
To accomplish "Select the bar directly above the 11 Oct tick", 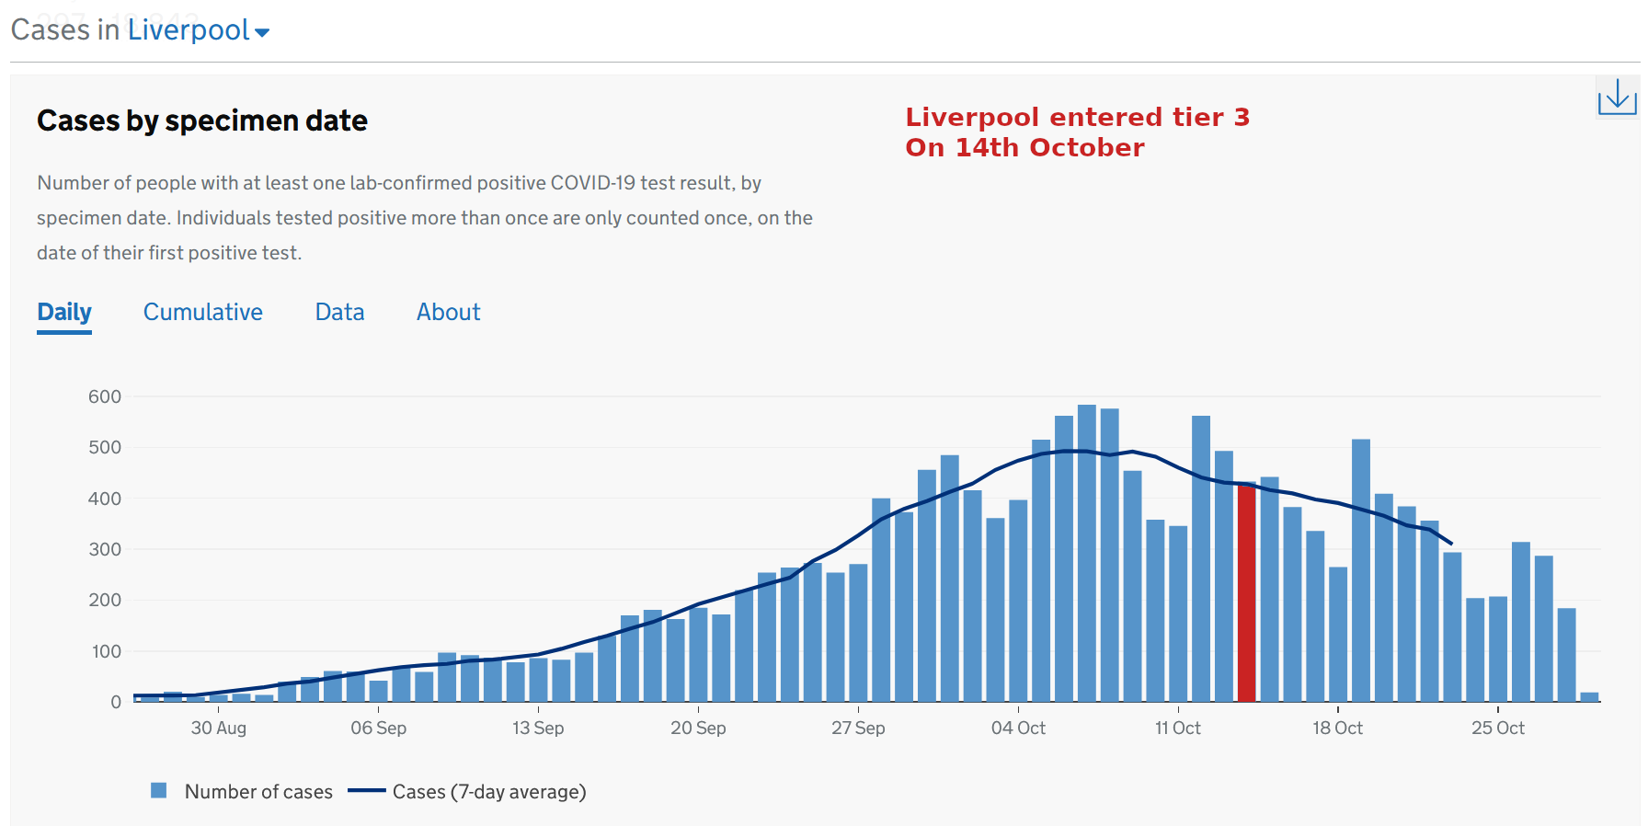I will point(1178,614).
